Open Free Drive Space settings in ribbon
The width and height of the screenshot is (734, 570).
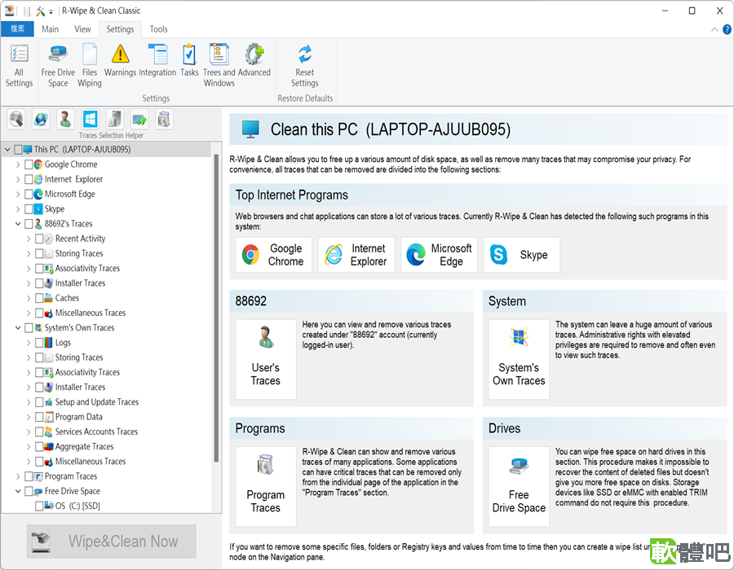pyautogui.click(x=58, y=65)
